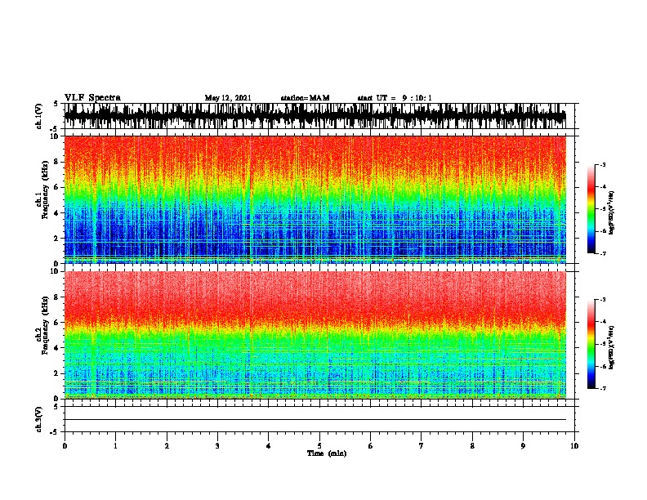Viewport: 647px width, 500px height.
Task: Click the "4" tick on ch.2 frequency axis
Action: tap(57, 348)
